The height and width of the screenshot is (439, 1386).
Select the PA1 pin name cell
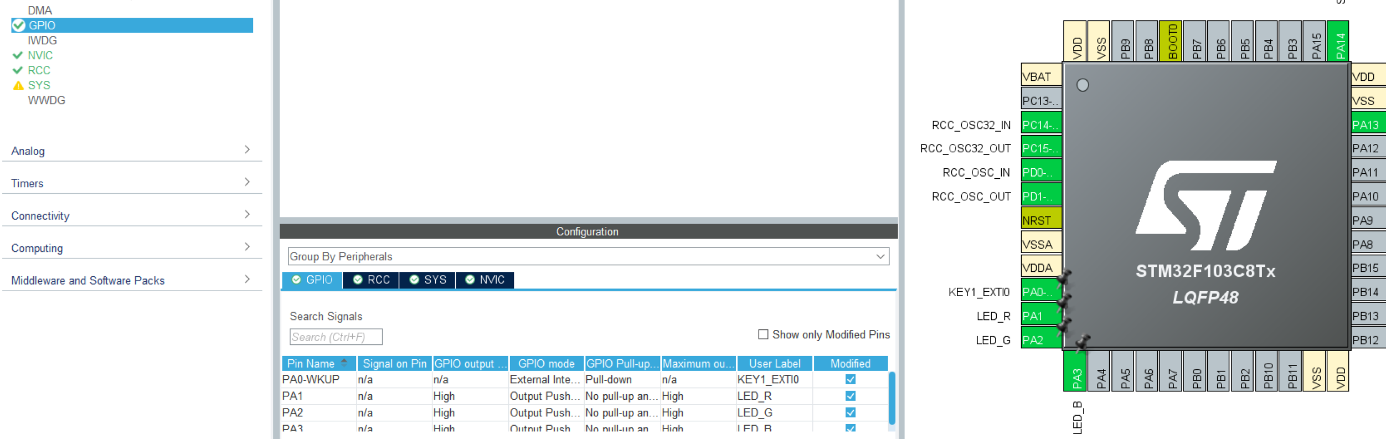[319, 396]
